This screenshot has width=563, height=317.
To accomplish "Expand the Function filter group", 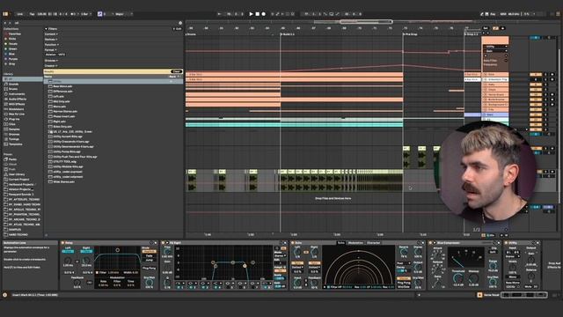I will point(51,45).
